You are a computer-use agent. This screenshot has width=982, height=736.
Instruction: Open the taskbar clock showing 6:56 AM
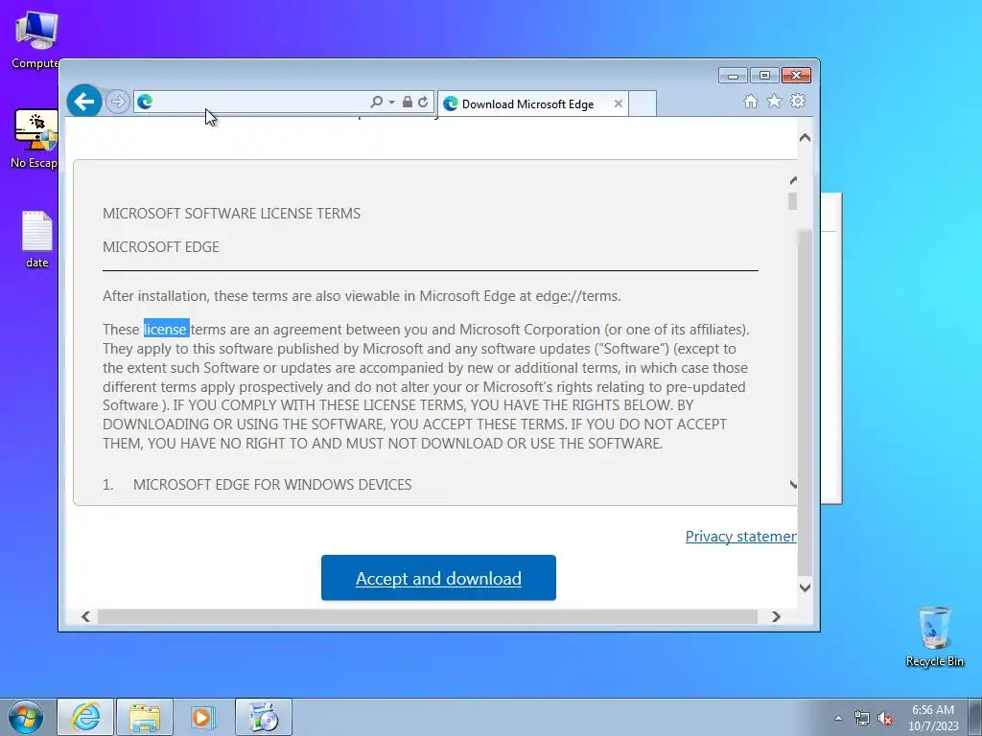[x=933, y=718]
